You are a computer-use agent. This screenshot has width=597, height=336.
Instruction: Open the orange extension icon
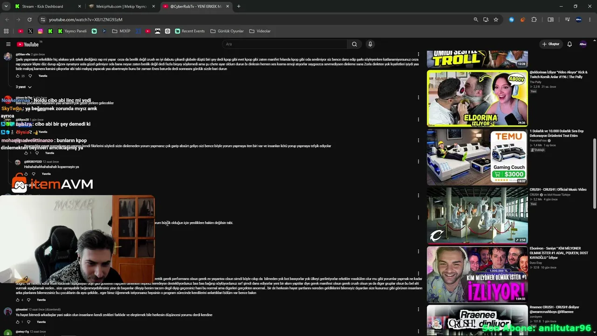(522, 20)
